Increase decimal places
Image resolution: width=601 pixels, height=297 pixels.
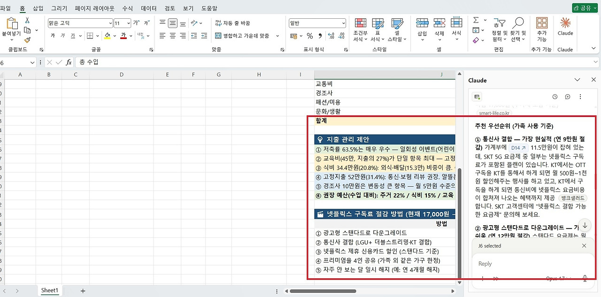click(331, 36)
